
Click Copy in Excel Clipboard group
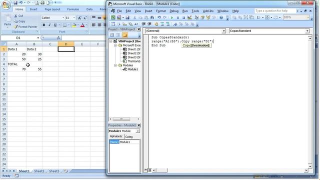tap(19, 21)
